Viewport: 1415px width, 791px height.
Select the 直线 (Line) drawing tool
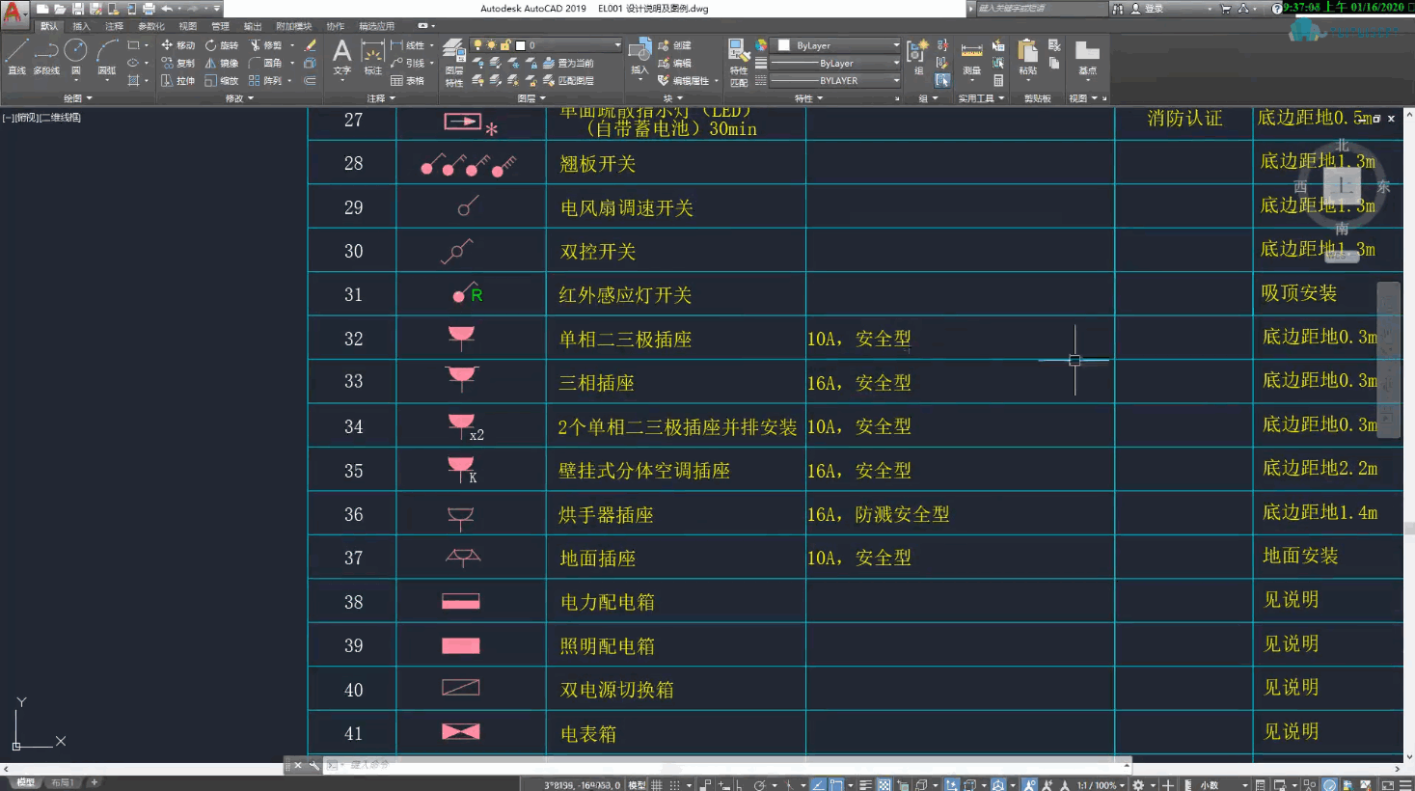[16, 57]
